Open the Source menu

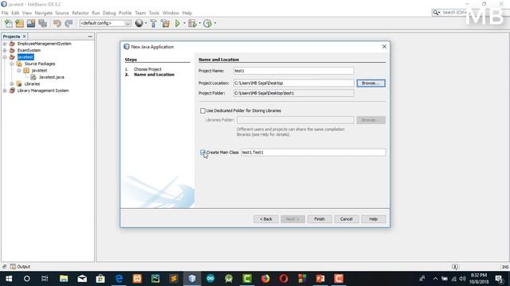coord(62,13)
